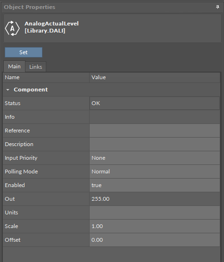Click the empty Info value cell
The image size is (224, 262).
coord(155,117)
